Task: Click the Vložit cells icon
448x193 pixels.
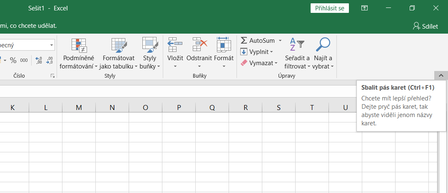Action: 175,45
